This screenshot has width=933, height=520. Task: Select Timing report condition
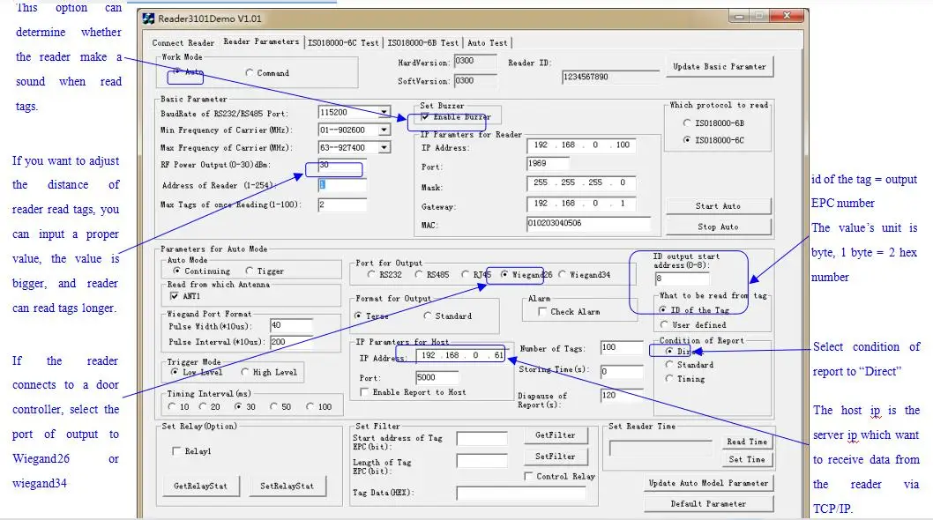tap(669, 378)
